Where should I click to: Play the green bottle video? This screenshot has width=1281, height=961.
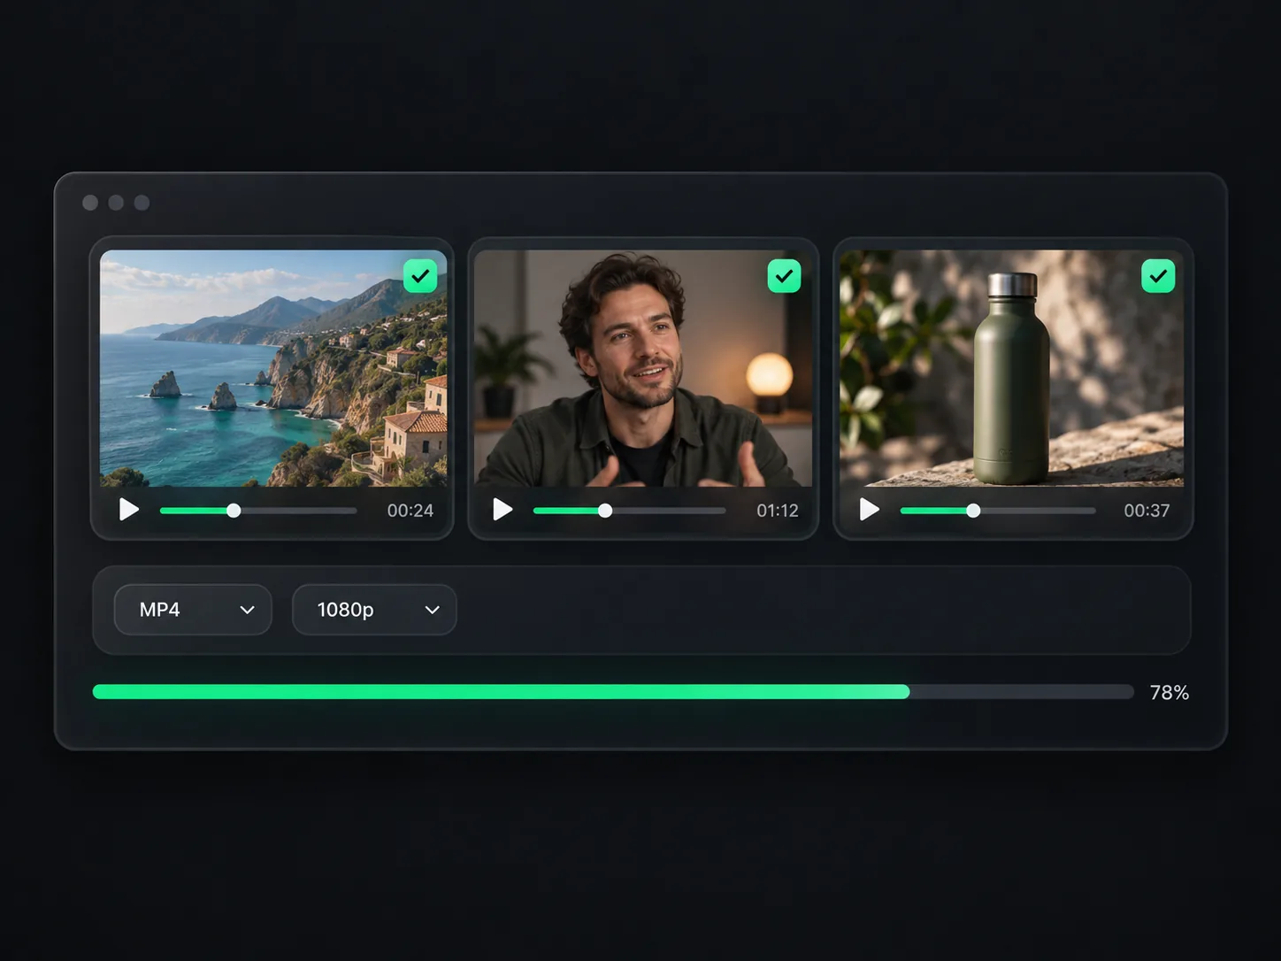pyautogui.click(x=870, y=510)
